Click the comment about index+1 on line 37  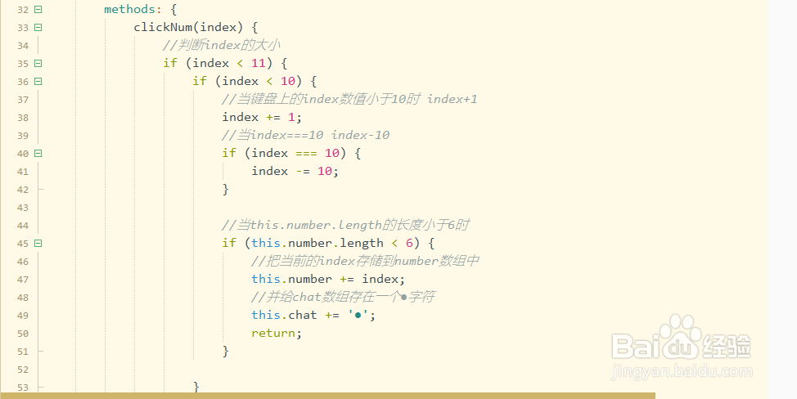349,99
